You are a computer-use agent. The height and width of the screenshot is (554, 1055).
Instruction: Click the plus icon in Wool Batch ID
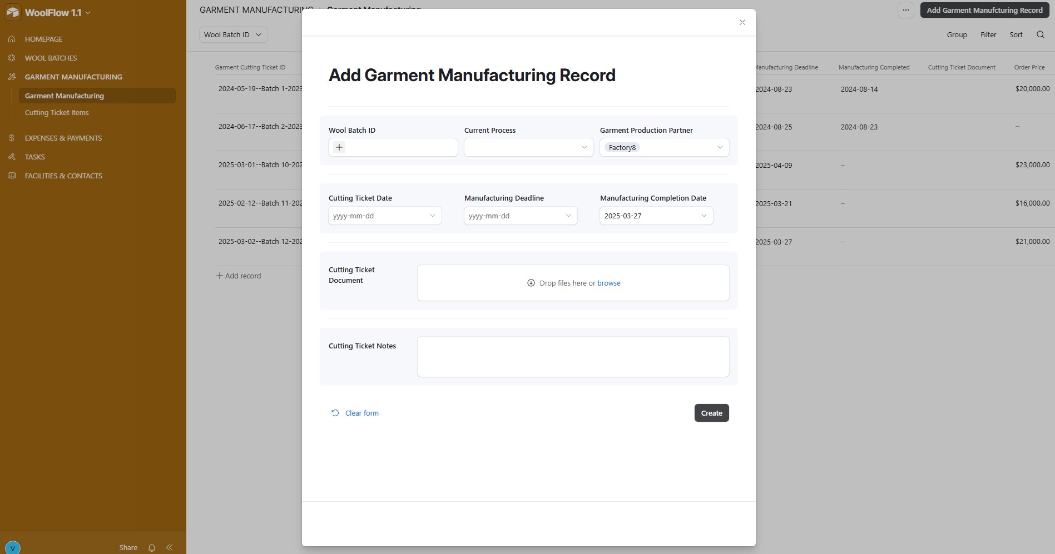coord(339,147)
